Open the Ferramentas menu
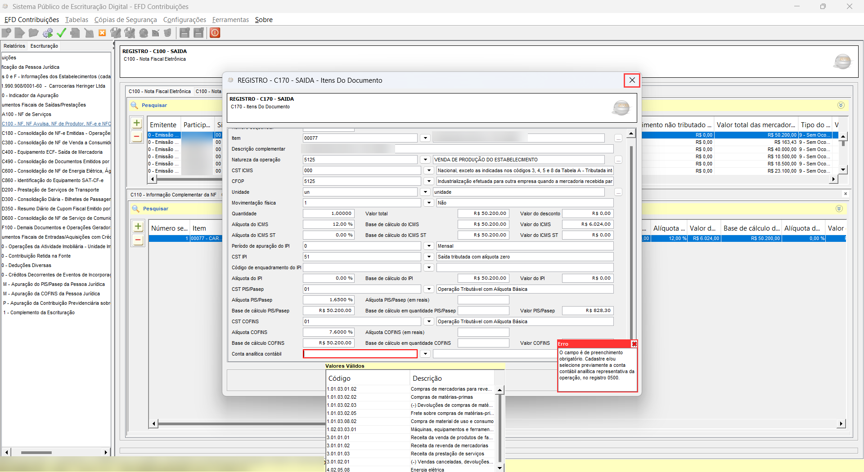This screenshot has width=864, height=472. [230, 20]
